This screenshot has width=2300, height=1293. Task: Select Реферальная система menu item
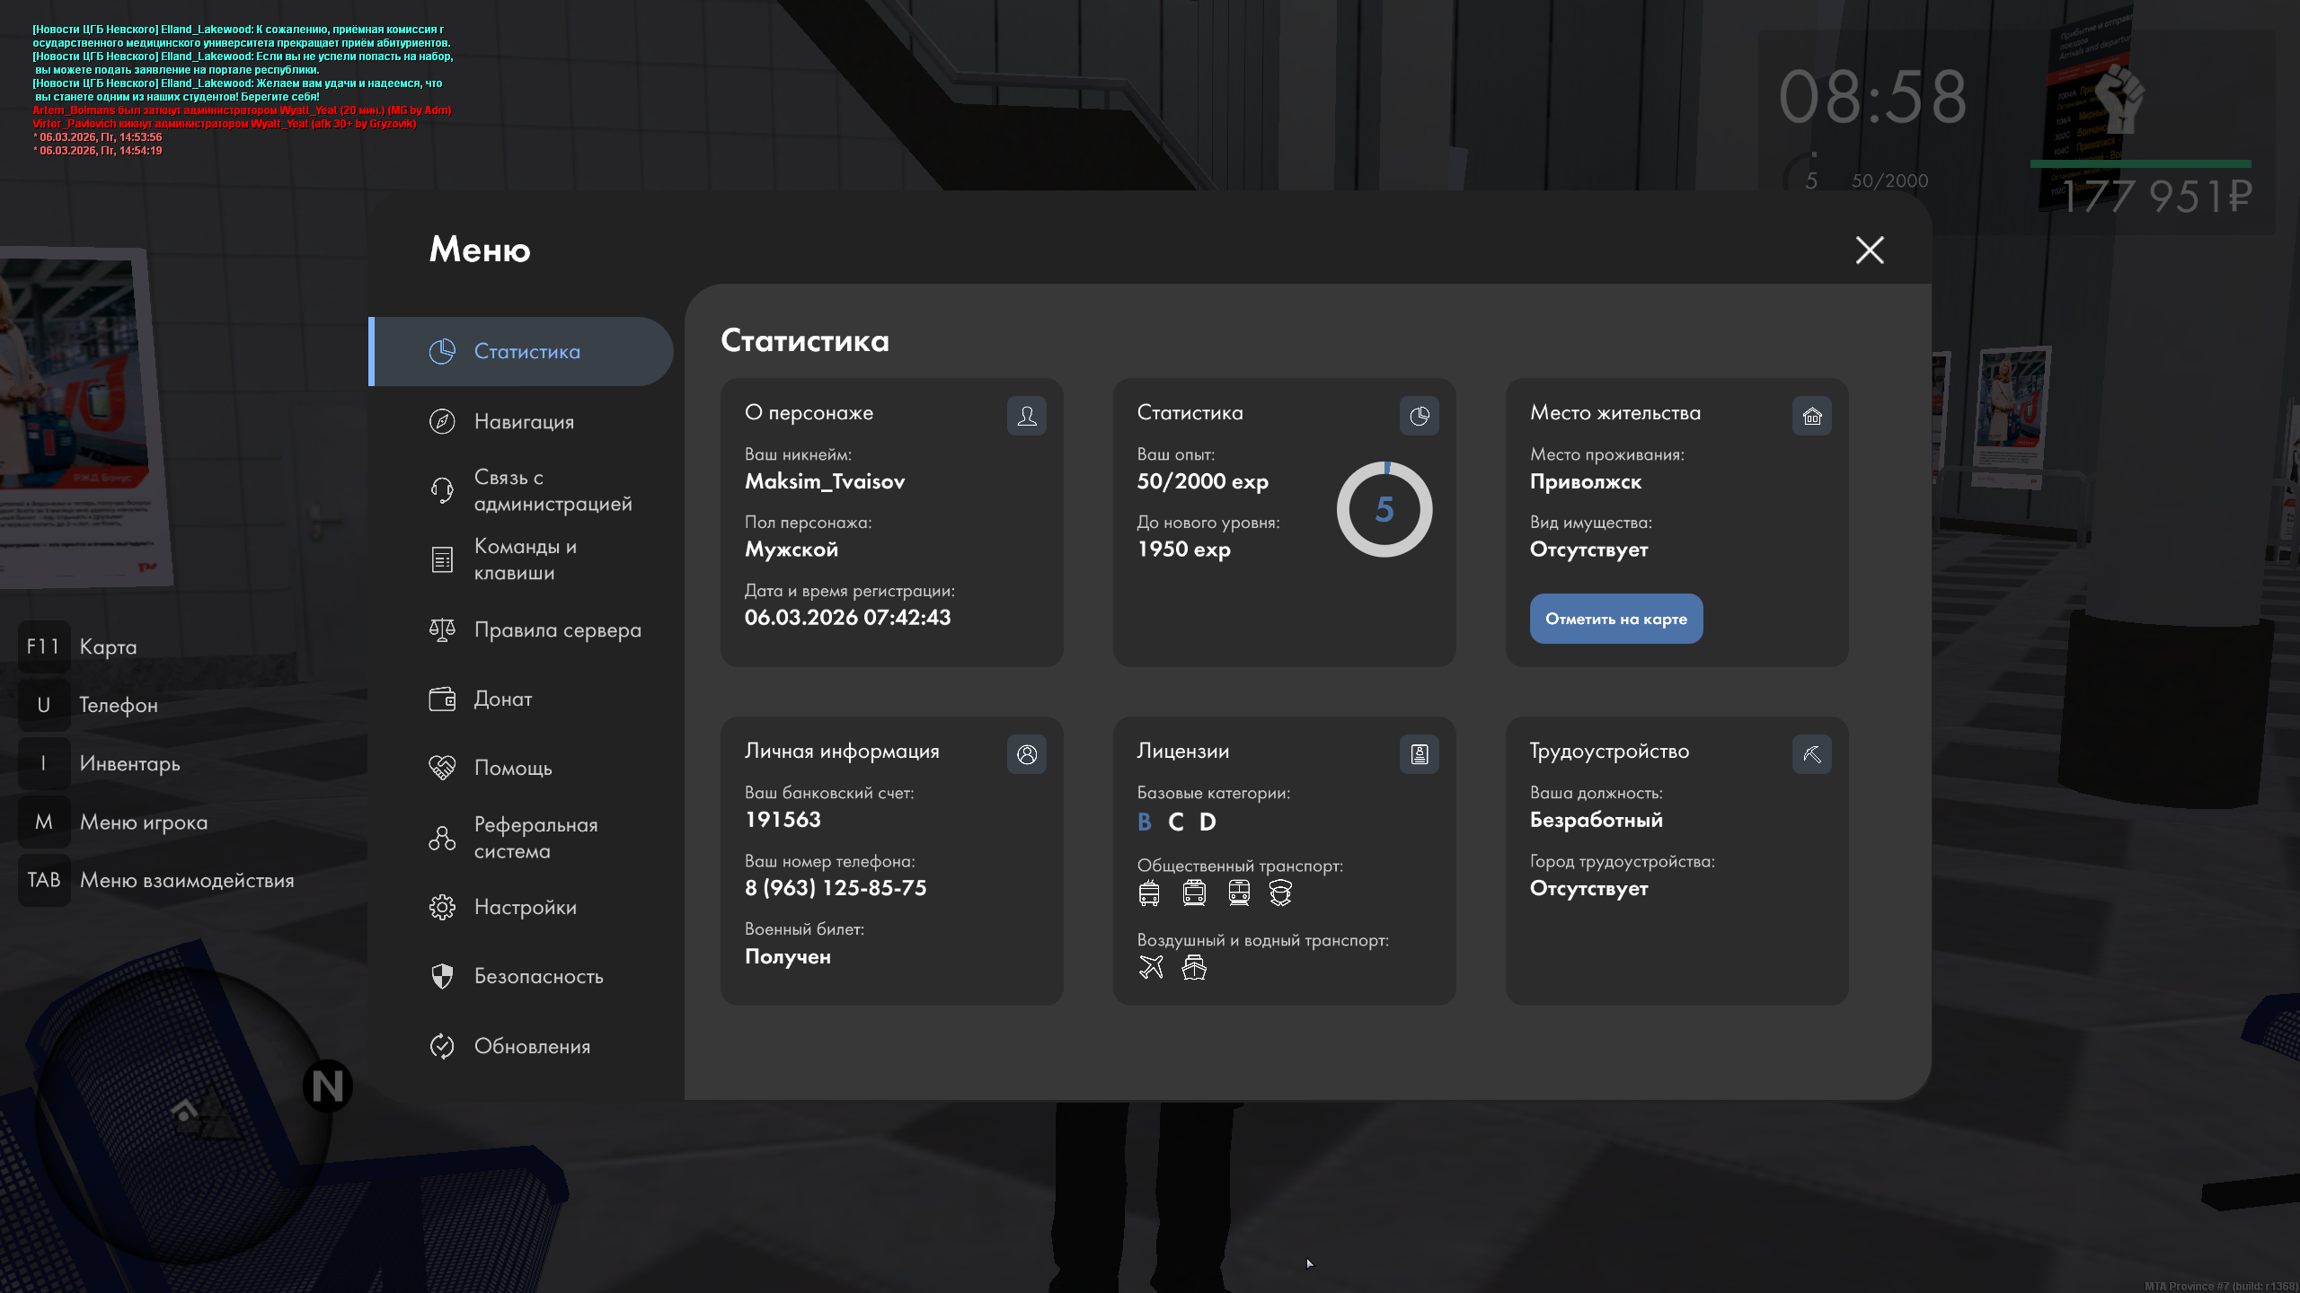[535, 838]
